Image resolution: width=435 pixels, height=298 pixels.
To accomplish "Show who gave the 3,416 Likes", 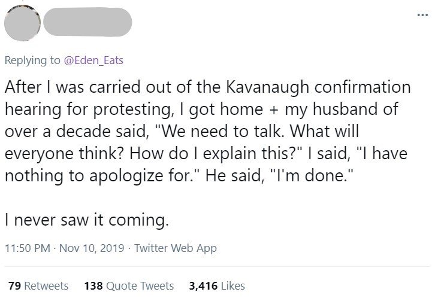I will (x=216, y=285).
